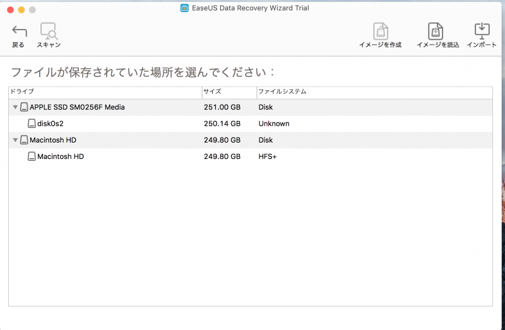Sort by the ファイルシステム column header
The image size is (505, 330).
click(x=374, y=92)
